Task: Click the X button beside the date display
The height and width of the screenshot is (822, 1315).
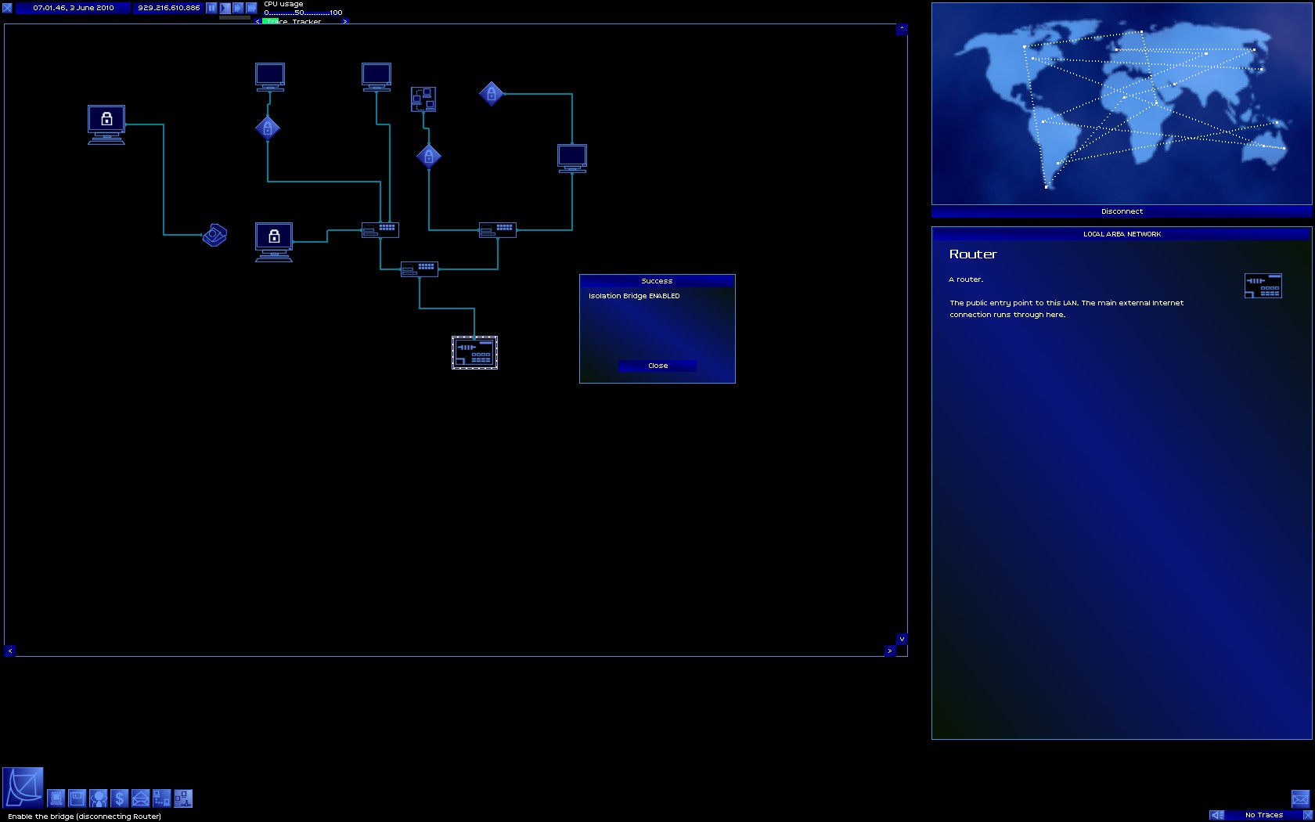Action: coord(7,8)
